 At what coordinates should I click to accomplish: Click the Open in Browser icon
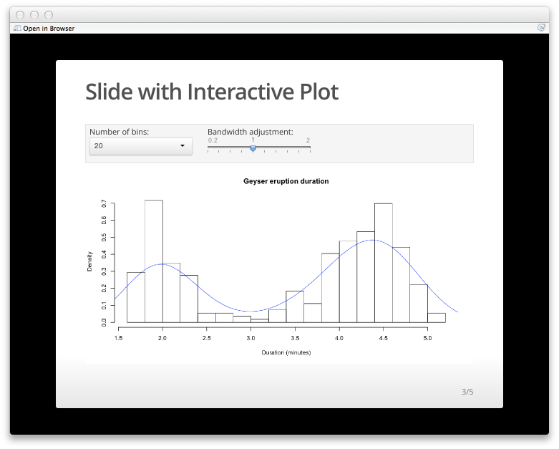(x=16, y=29)
